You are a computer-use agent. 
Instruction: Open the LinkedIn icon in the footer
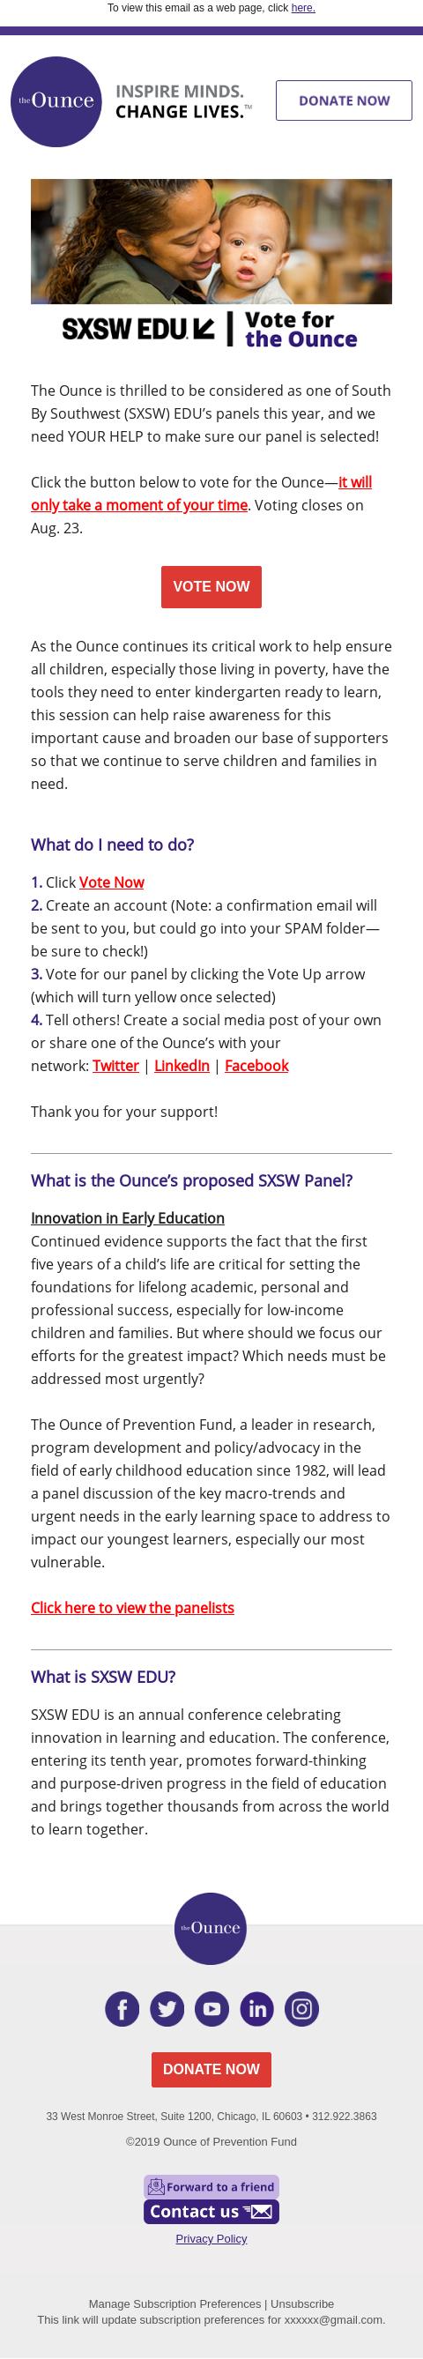257,2009
